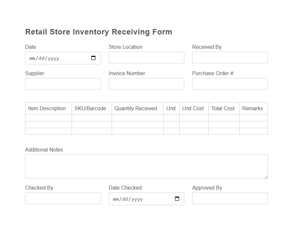Screen dimensions: 293x226
Task: Click the first Unit Cost cell
Action: pos(194,118)
